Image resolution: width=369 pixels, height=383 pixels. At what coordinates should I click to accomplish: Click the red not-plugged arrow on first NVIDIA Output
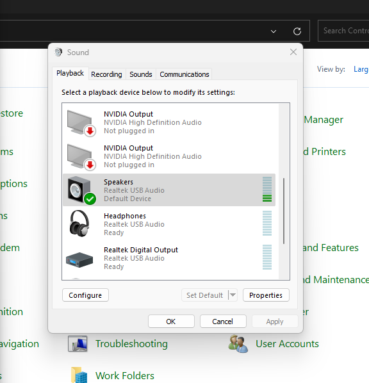tap(90, 131)
